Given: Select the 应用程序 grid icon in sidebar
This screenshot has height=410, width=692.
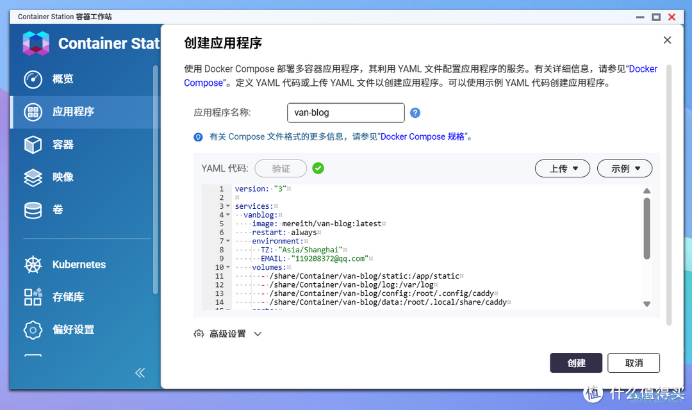Looking at the screenshot, I should (33, 112).
